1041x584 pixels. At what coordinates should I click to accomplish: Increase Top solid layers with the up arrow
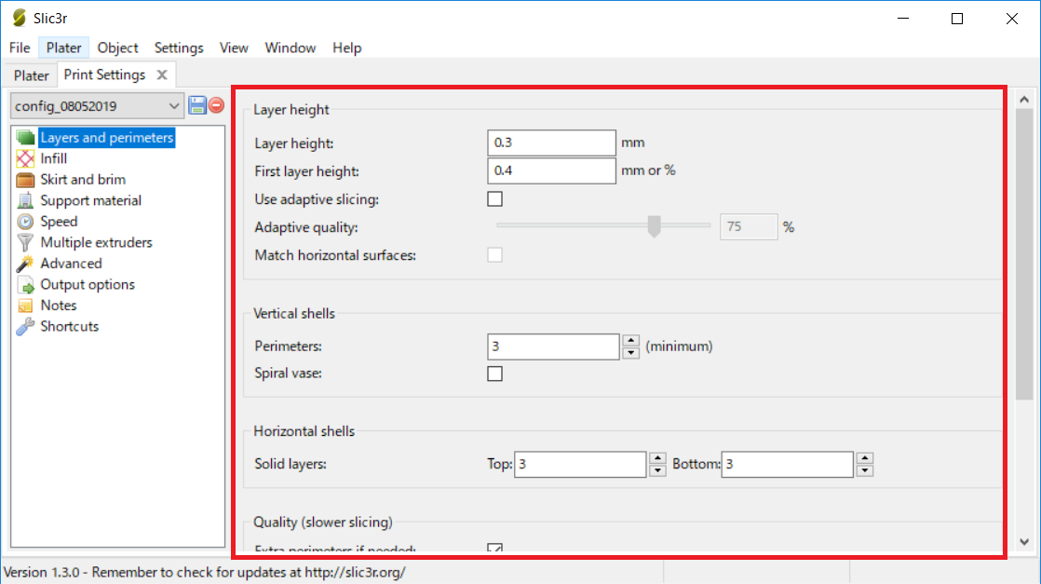point(657,457)
